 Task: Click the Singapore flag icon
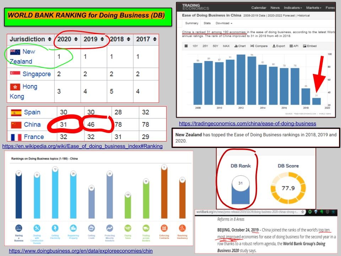[x=15, y=74]
